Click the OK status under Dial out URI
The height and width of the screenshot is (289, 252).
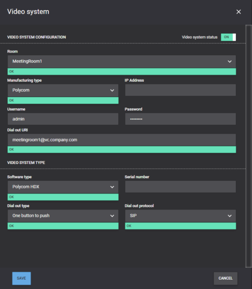click(x=121, y=150)
